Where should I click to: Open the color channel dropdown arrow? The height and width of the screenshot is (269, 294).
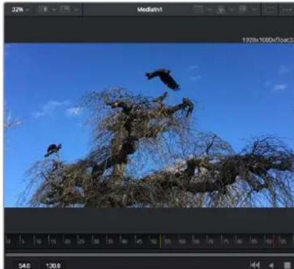click(x=232, y=10)
